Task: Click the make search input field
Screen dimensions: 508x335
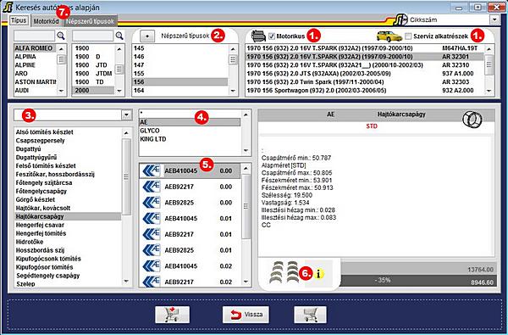Action: pyautogui.click(x=35, y=36)
